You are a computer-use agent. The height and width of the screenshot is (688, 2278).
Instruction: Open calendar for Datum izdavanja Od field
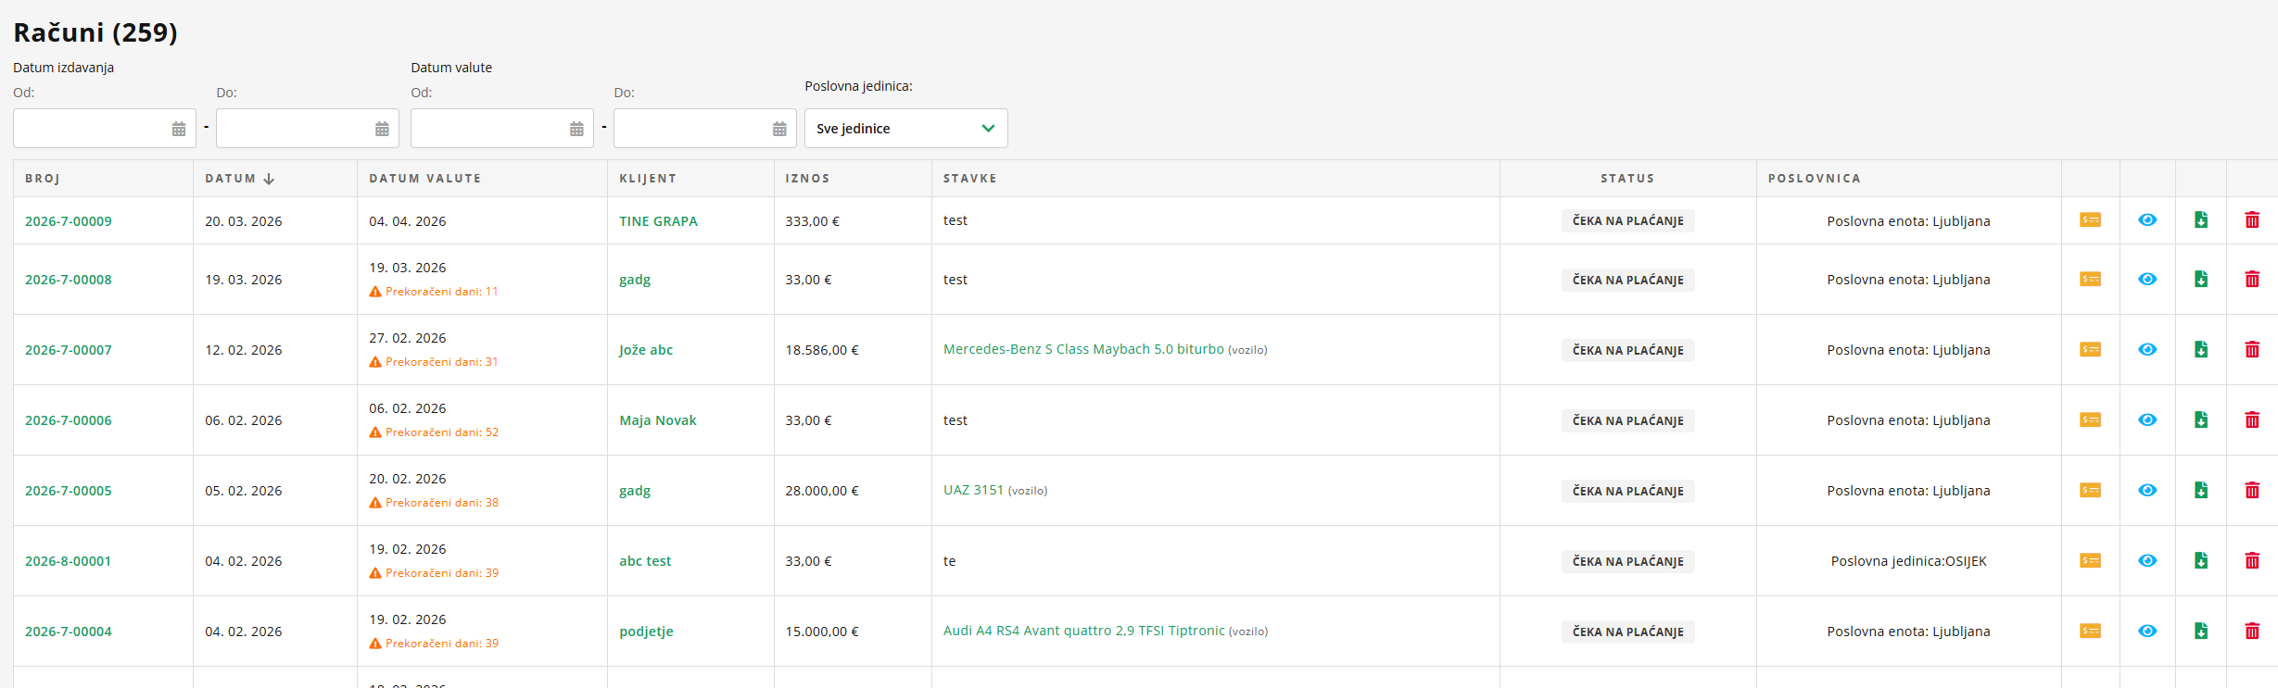[x=179, y=129]
